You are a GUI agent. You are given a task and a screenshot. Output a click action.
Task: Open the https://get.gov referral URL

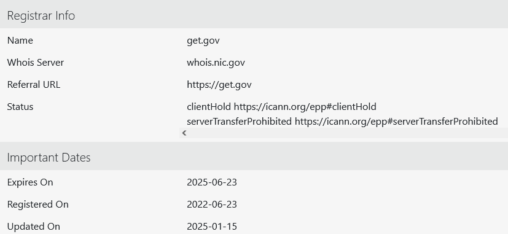[x=219, y=85]
